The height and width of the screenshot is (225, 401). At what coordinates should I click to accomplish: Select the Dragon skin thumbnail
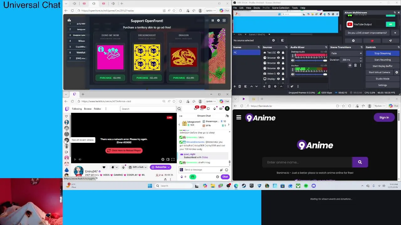[184, 57]
